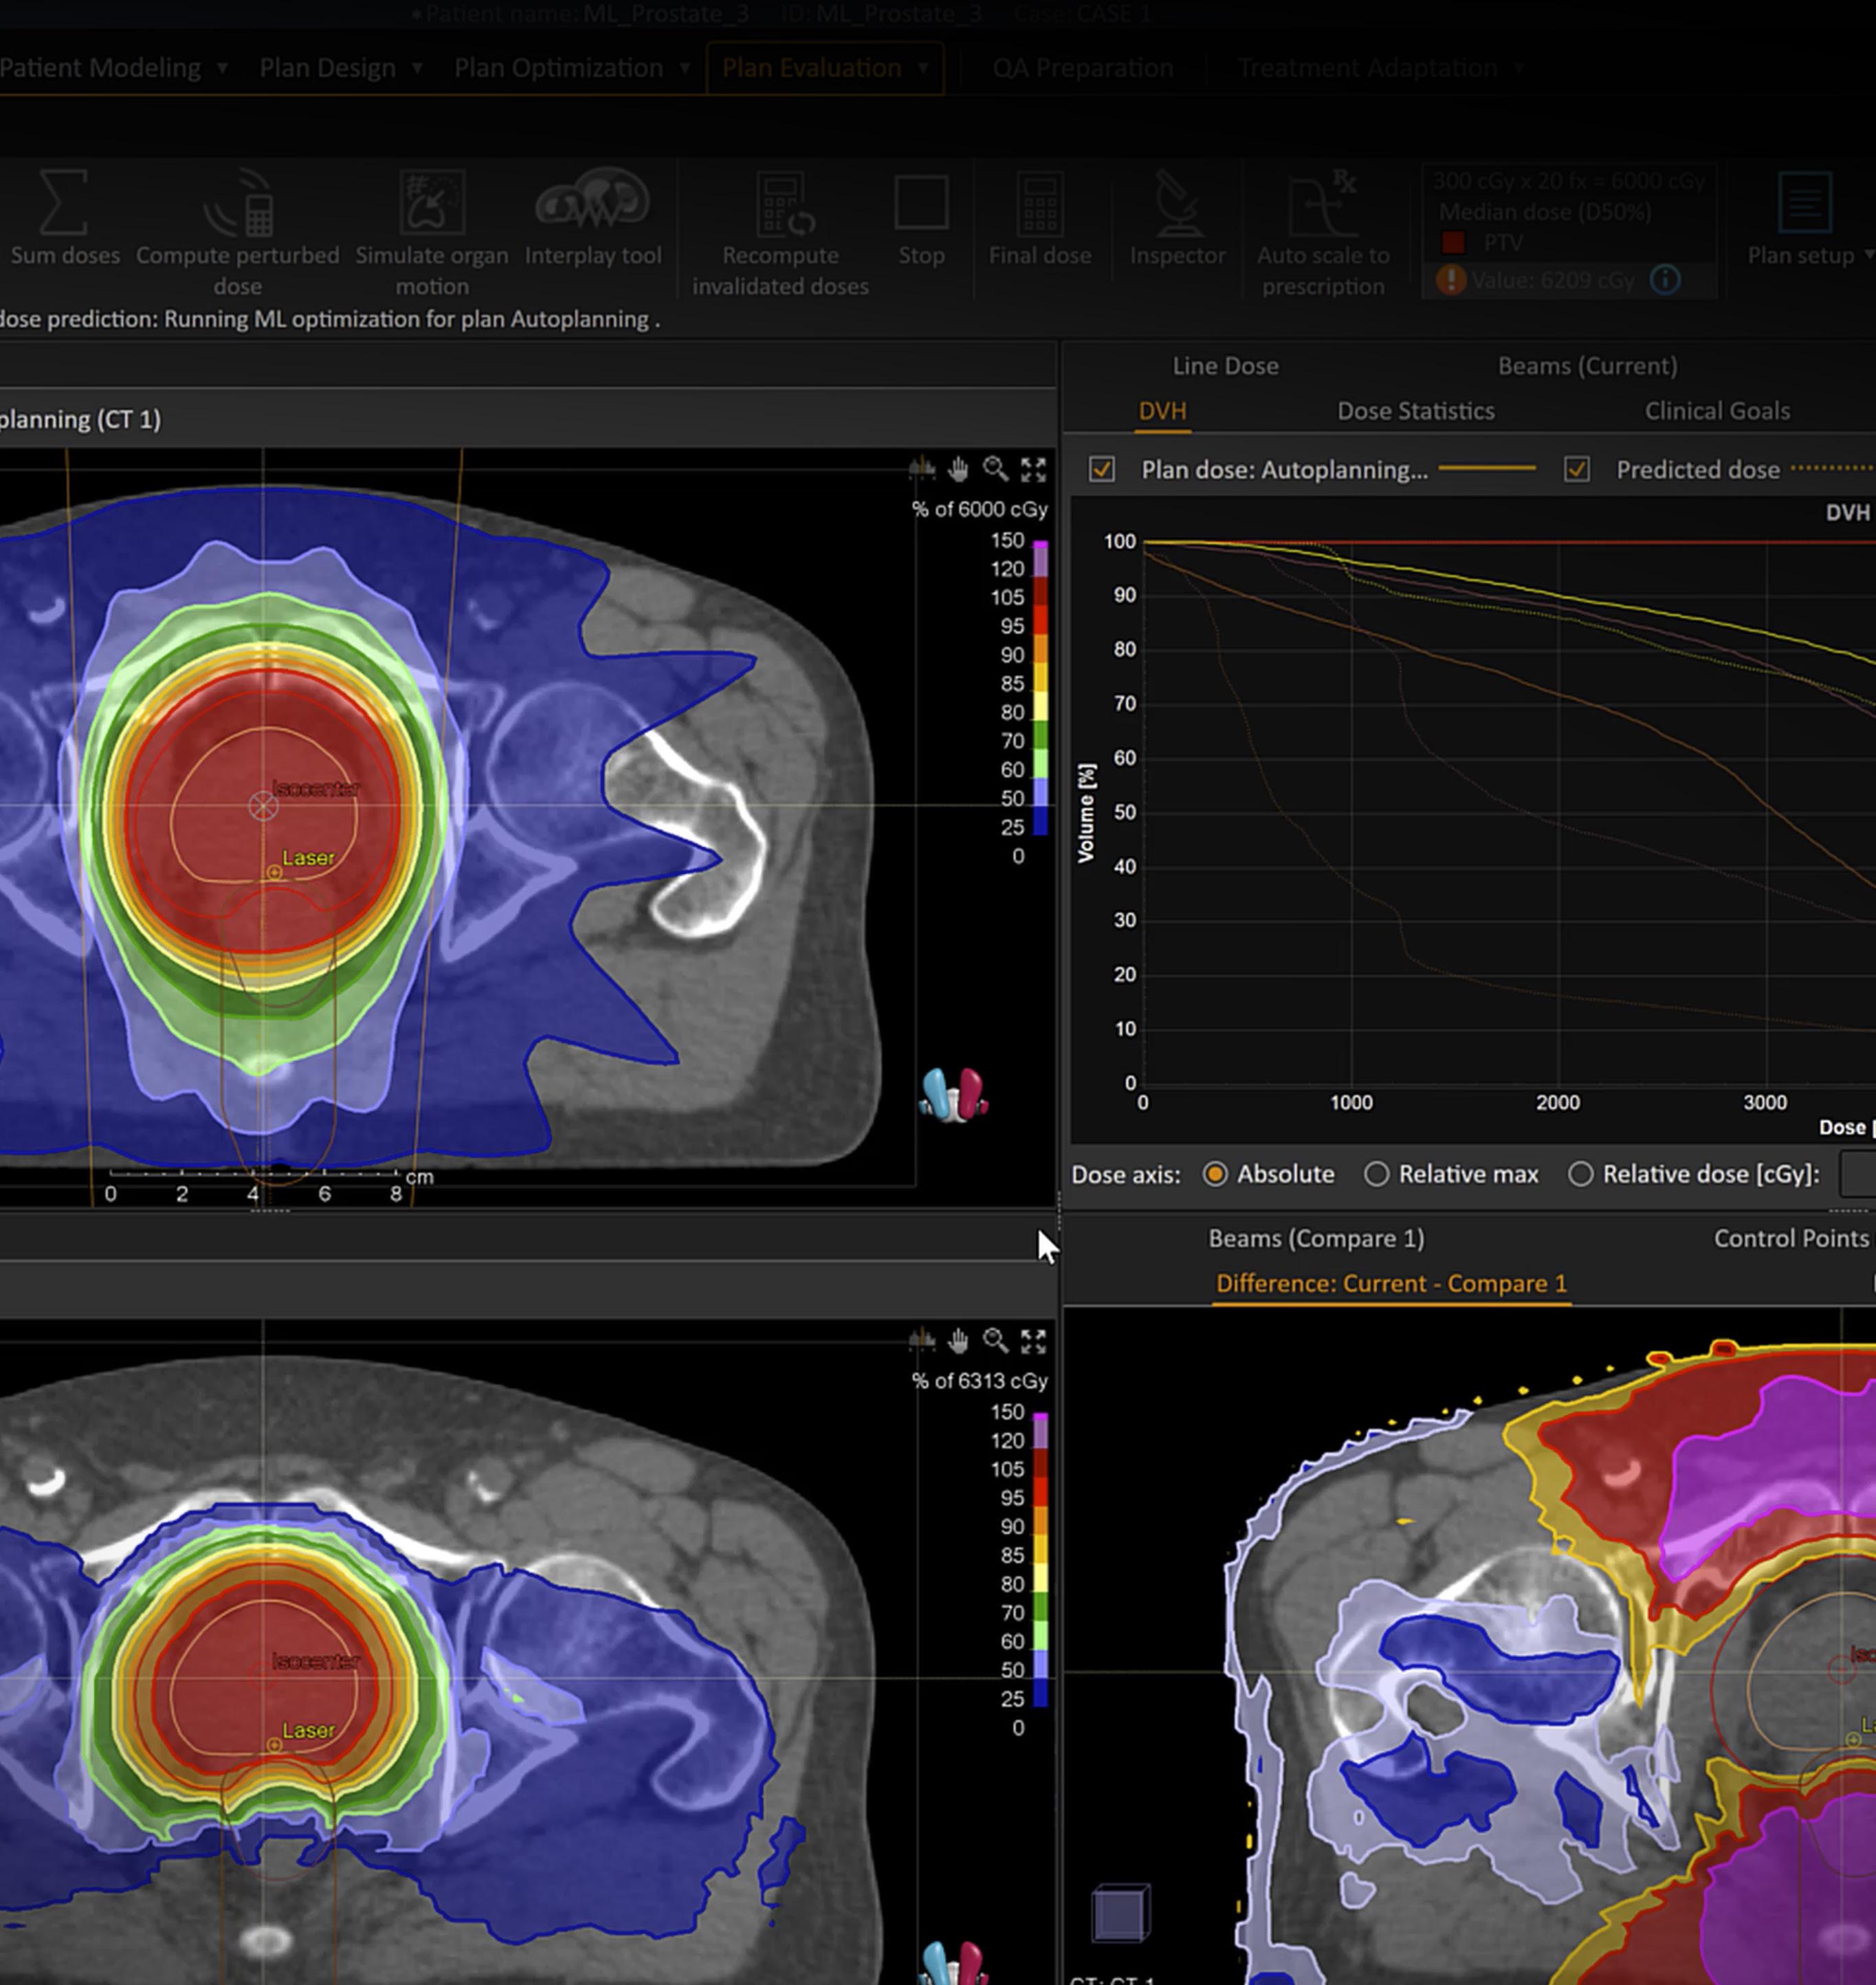
Task: Open the Plan Design menu arrow
Action: click(x=417, y=68)
